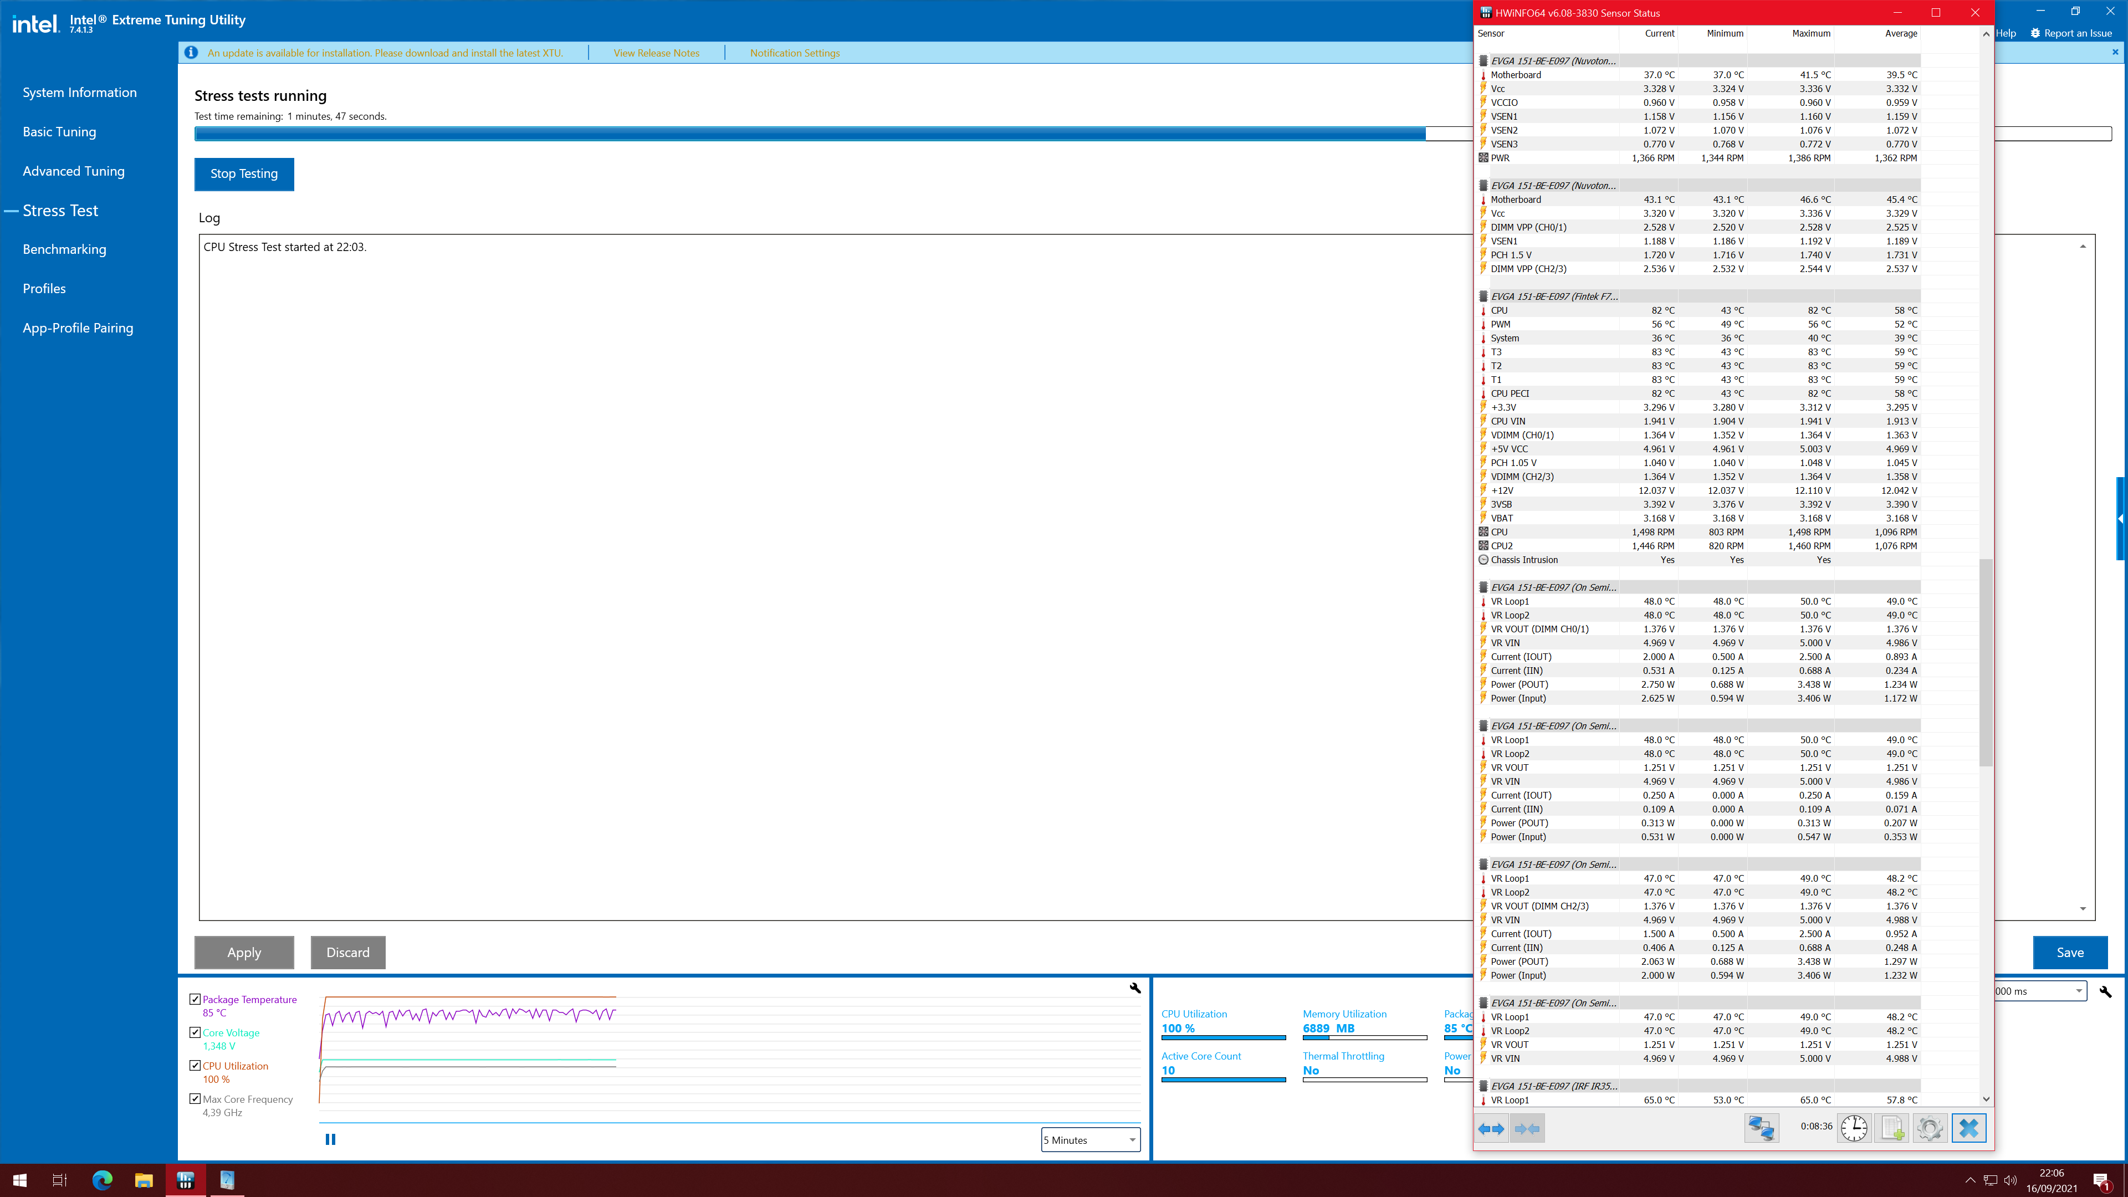The width and height of the screenshot is (2128, 1197).
Task: Expand the refresh interval ms dropdown
Action: pos(2079,991)
